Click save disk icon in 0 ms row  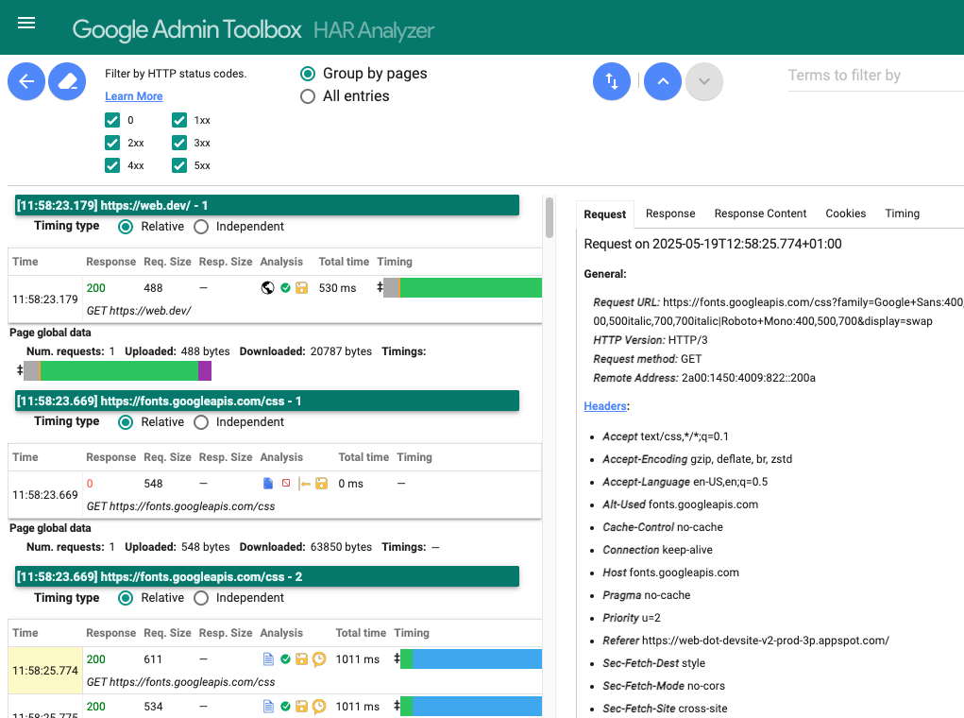[322, 484]
